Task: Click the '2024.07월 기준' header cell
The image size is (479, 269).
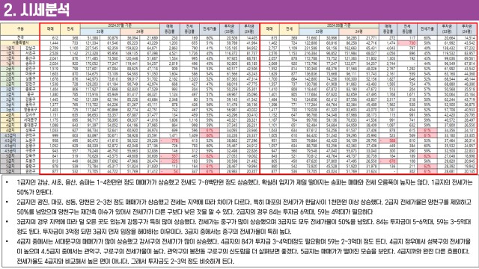Action: click(x=120, y=25)
